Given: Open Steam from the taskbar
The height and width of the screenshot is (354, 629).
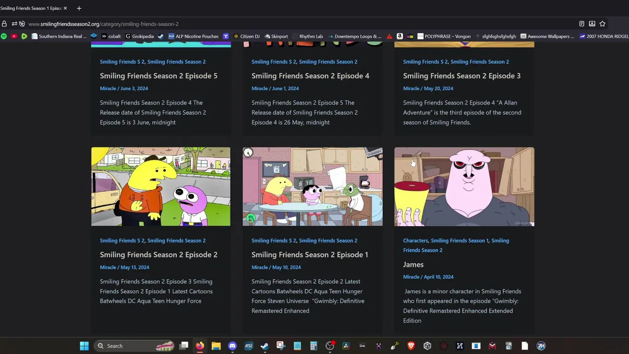Looking at the screenshot, I should point(264,346).
